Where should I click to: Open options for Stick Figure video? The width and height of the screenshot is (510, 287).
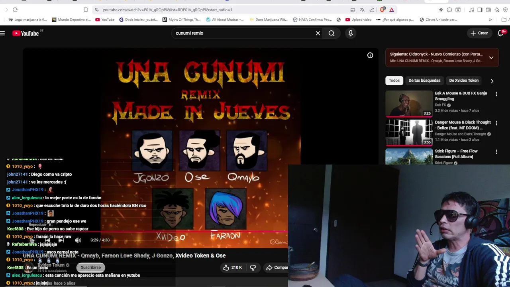(x=496, y=152)
